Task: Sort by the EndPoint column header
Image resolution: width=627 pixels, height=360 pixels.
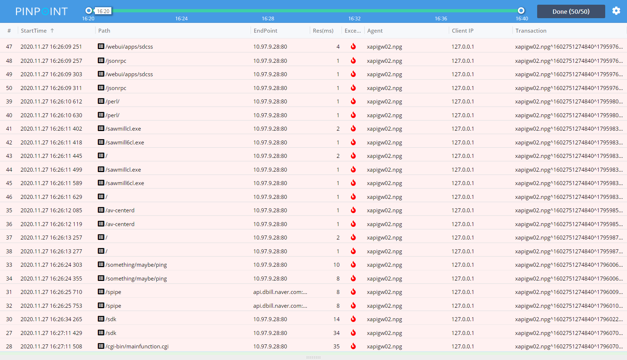Action: 265,31
